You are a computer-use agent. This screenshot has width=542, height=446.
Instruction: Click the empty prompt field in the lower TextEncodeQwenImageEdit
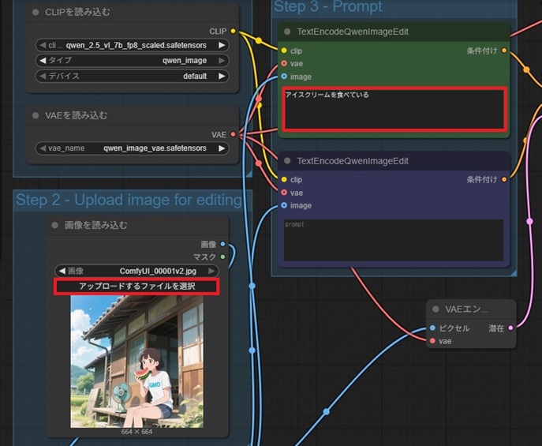pos(393,239)
